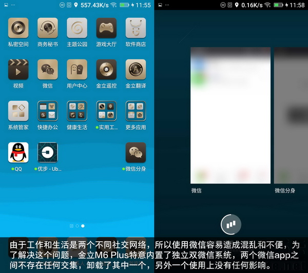Open 主题公园 theme app
Viewport: 308px width, 273px height.
coord(77,28)
